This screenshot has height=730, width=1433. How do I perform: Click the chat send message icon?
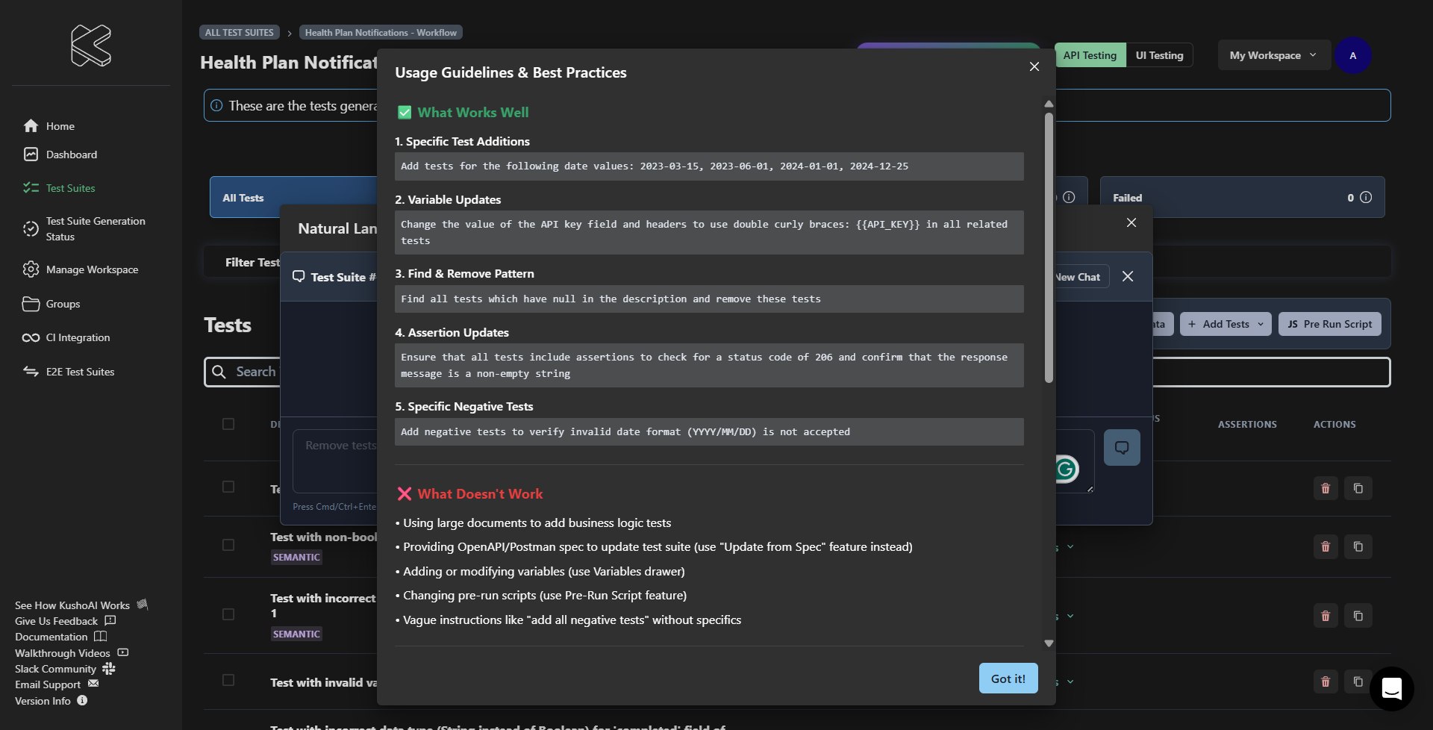1121,448
